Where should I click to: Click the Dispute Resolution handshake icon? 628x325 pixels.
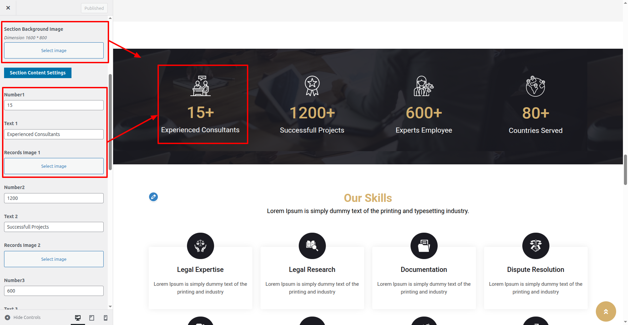pos(536,246)
